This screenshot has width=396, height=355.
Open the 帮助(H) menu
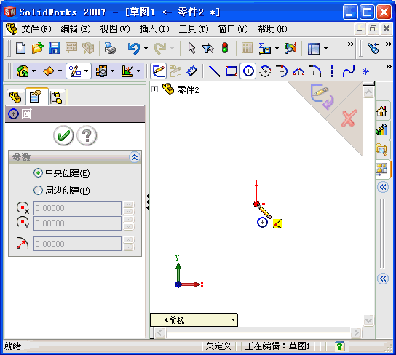[x=272, y=29]
